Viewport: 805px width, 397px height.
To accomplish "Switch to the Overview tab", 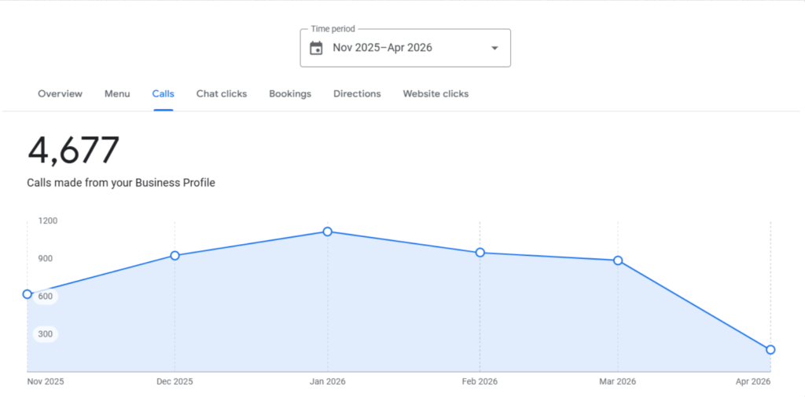I will [x=60, y=93].
